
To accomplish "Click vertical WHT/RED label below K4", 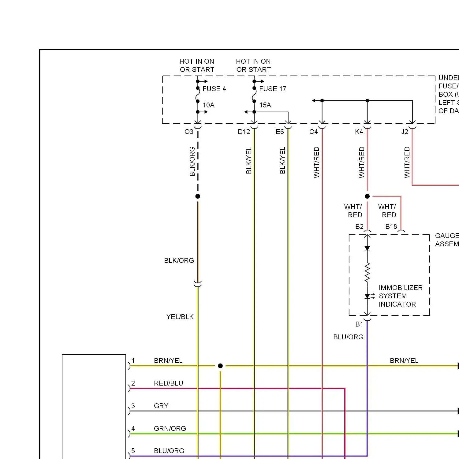I will [362, 162].
